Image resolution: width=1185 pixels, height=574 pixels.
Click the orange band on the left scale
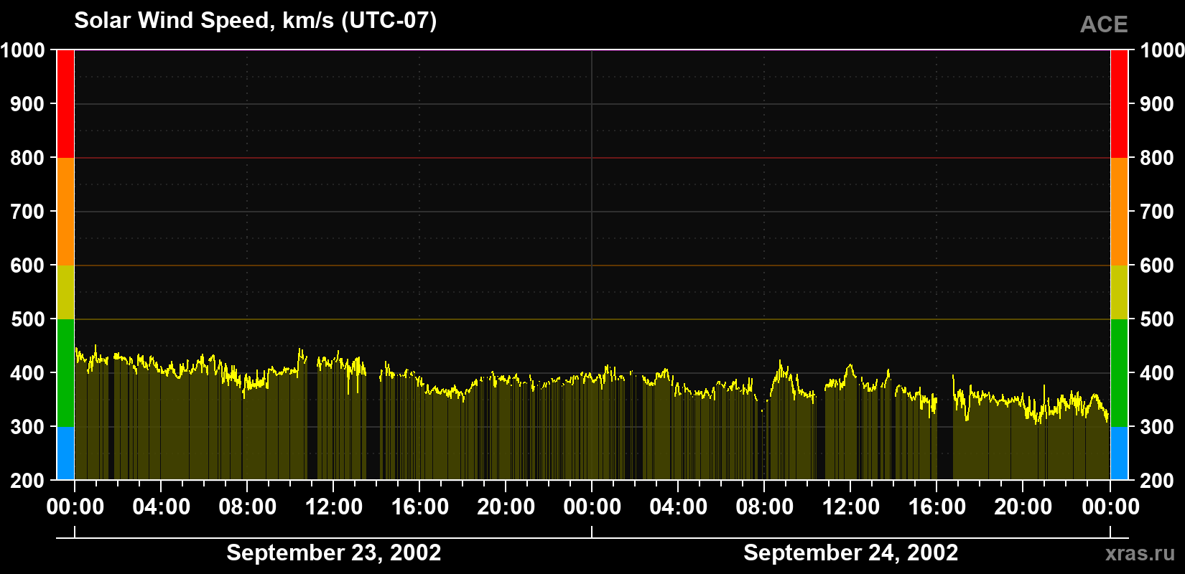(x=65, y=212)
